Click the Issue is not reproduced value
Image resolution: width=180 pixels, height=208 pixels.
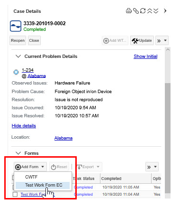(79, 100)
